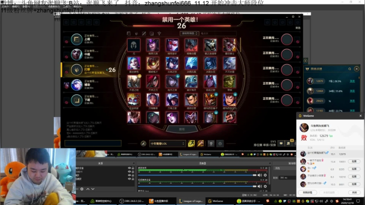Ban Jinx portrait labeled 暴走萝莉
This screenshot has height=205, width=365.
coord(134,63)
